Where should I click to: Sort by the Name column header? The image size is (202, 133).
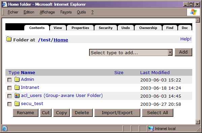(x=28, y=73)
